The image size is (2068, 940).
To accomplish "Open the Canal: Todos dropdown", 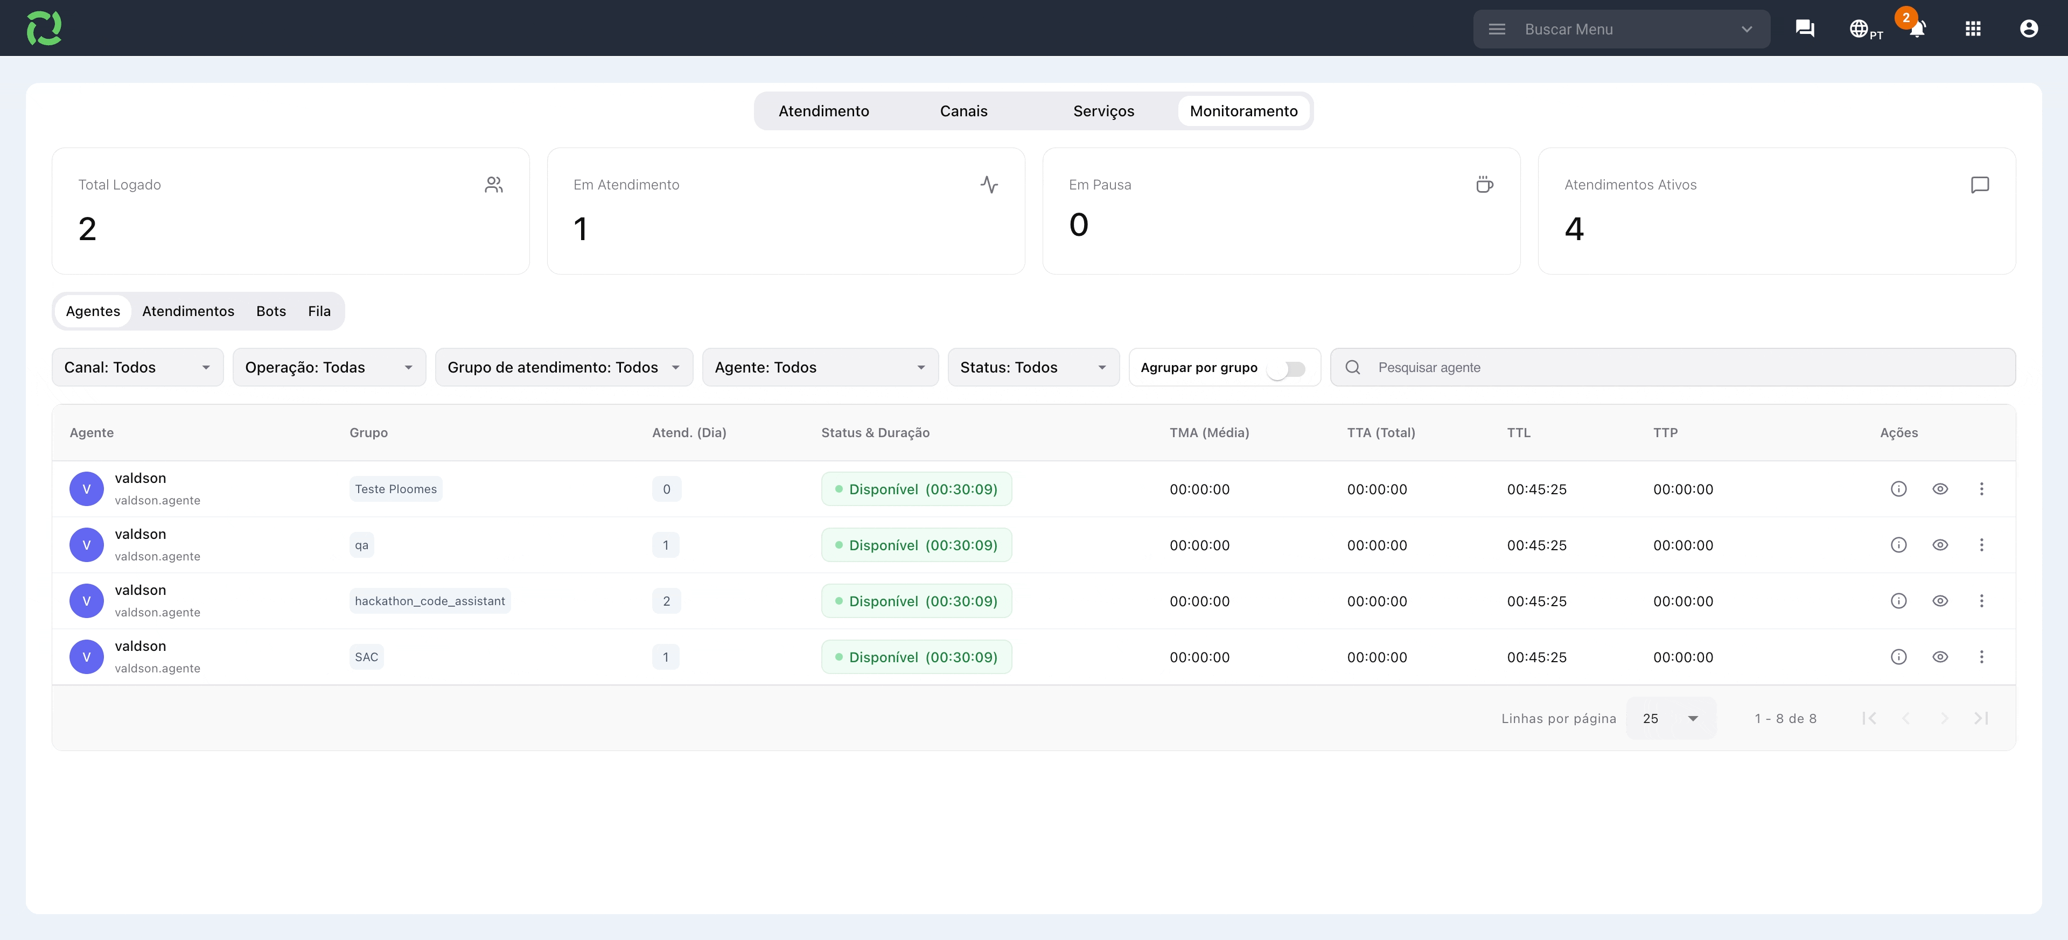I will click(x=137, y=367).
